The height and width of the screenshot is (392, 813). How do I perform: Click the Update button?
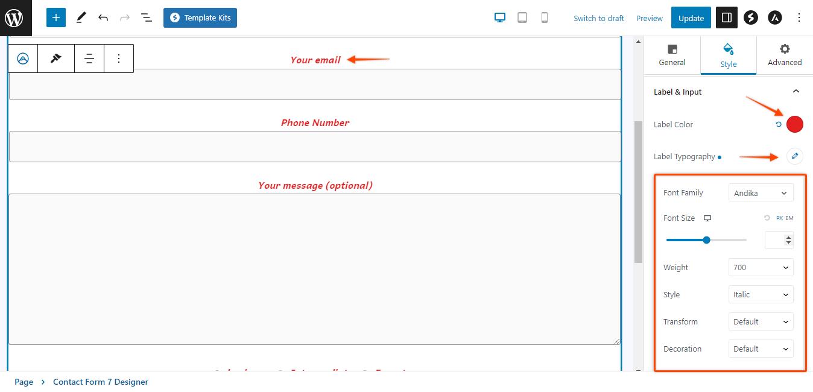691,17
